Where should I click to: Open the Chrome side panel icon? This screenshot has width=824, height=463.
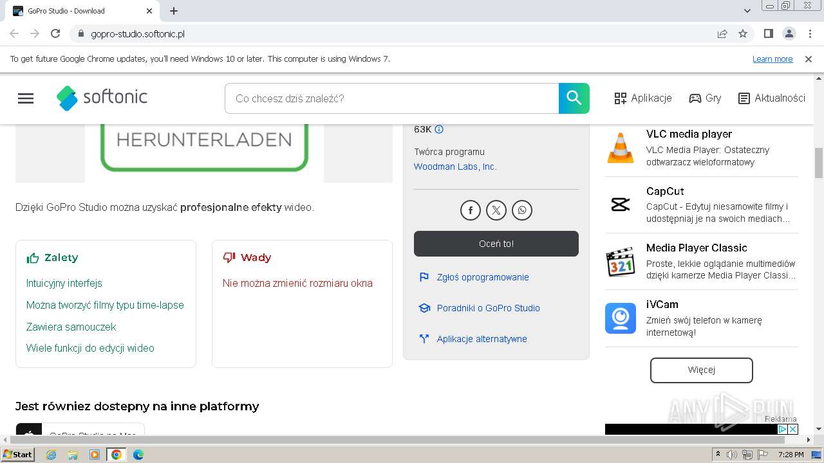coord(768,33)
